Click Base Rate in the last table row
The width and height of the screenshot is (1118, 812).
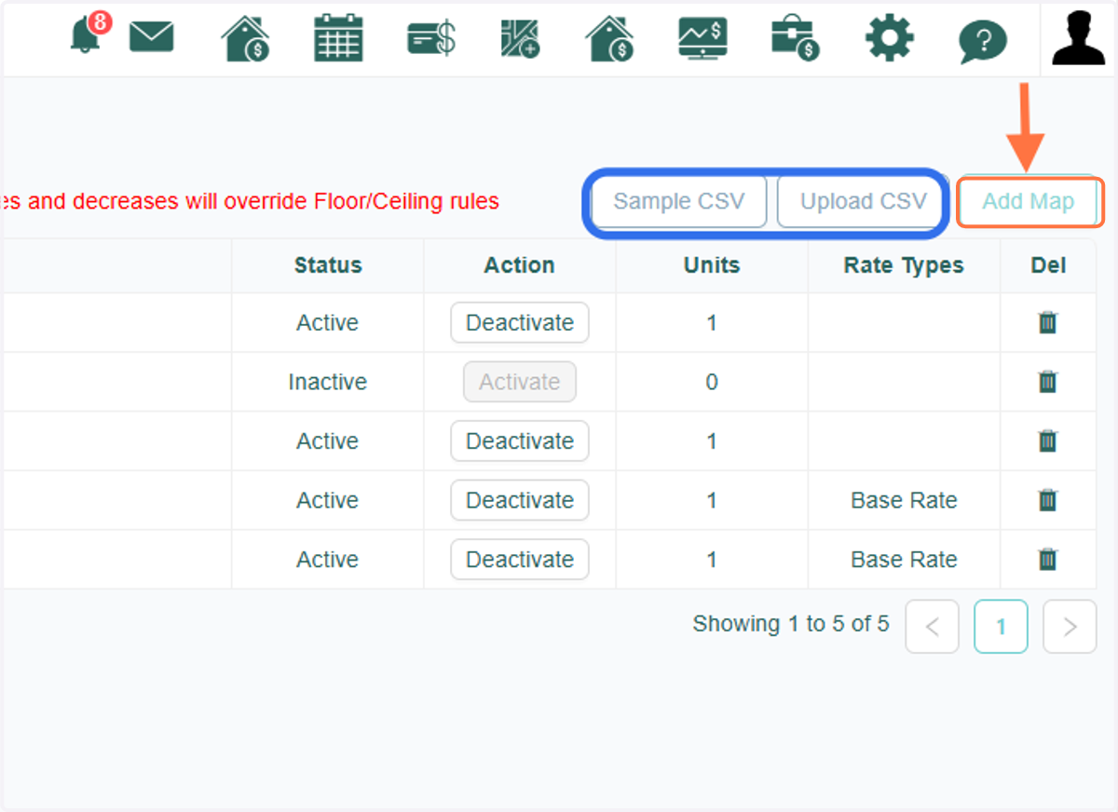(x=904, y=559)
